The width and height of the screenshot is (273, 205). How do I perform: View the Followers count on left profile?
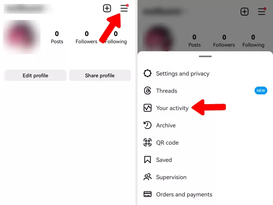[x=86, y=37]
